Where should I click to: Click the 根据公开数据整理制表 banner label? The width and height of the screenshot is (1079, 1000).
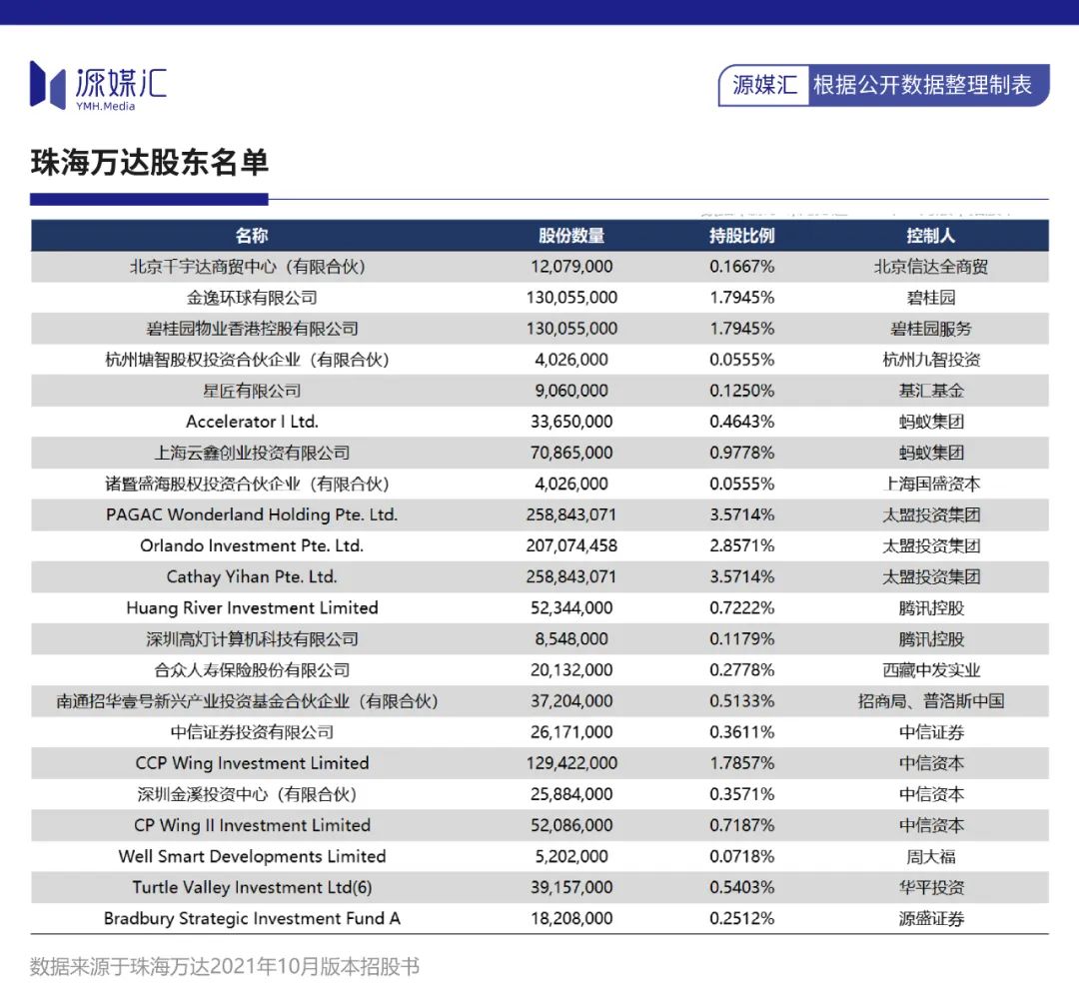[x=923, y=85]
